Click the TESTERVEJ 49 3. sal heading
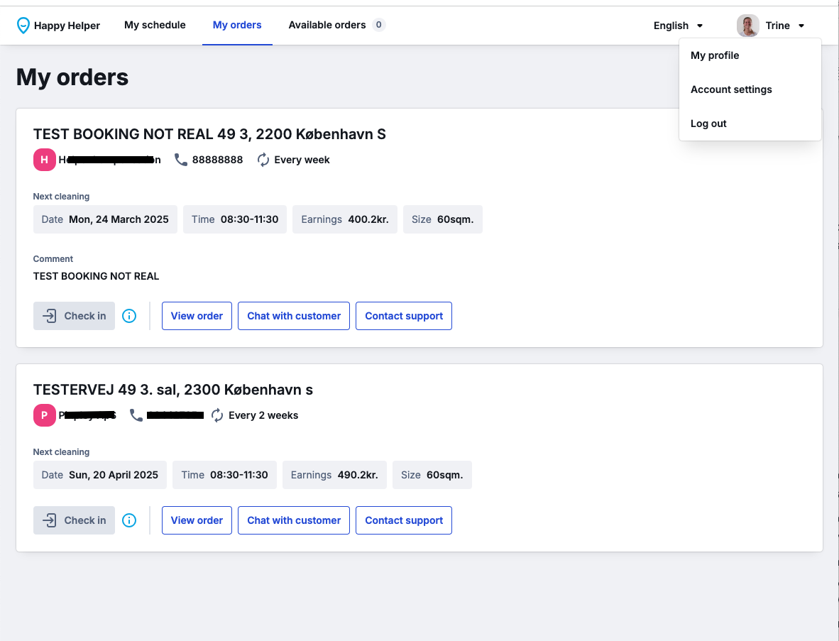This screenshot has width=839, height=641. tap(172, 390)
